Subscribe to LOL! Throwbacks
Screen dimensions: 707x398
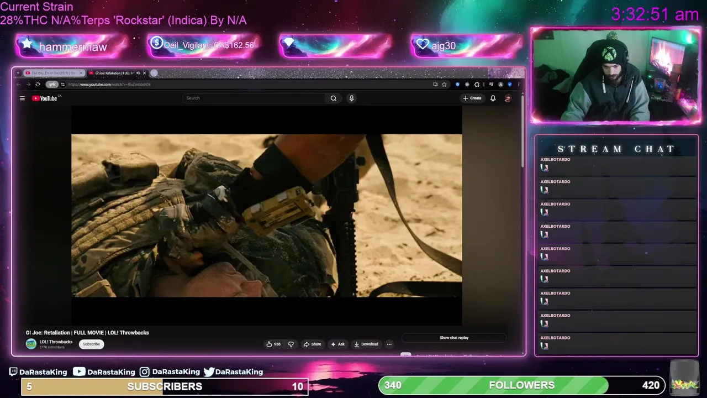(91, 344)
